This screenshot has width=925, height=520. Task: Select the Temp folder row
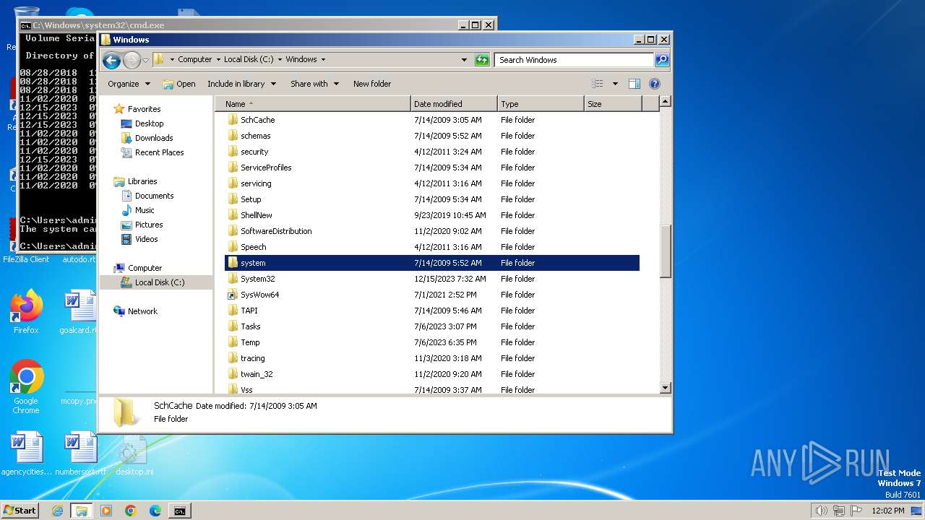pyautogui.click(x=432, y=342)
